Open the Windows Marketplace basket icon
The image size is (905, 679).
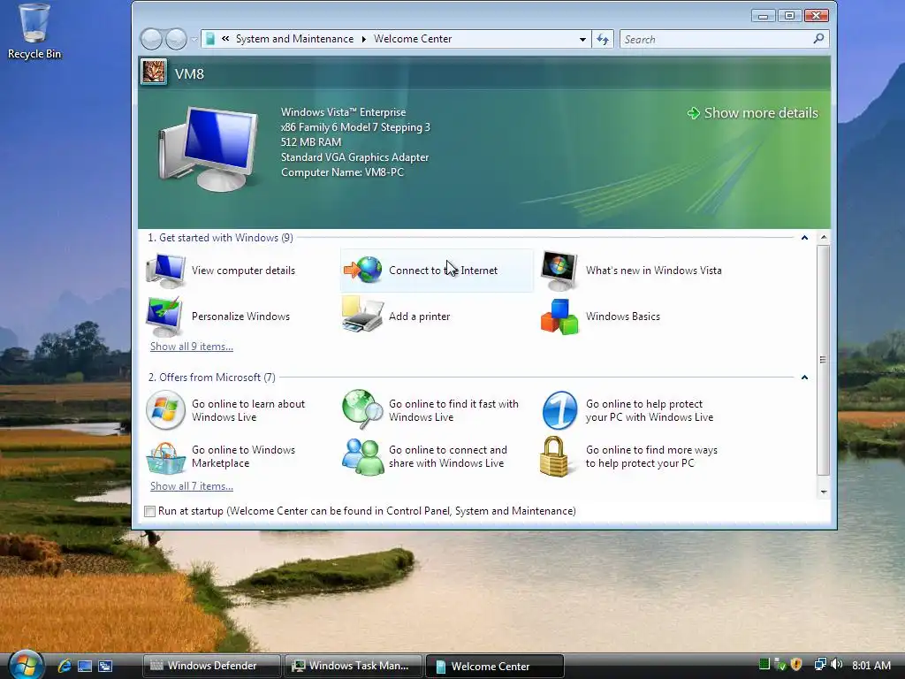(x=165, y=457)
